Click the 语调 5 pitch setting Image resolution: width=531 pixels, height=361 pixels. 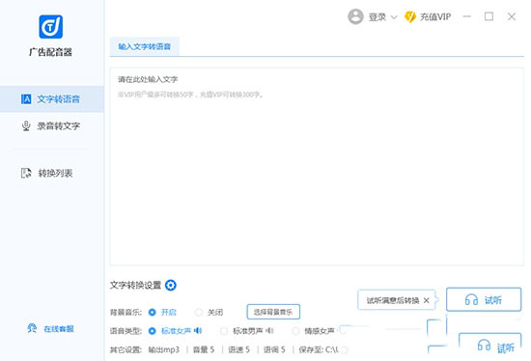pyautogui.click(x=274, y=349)
